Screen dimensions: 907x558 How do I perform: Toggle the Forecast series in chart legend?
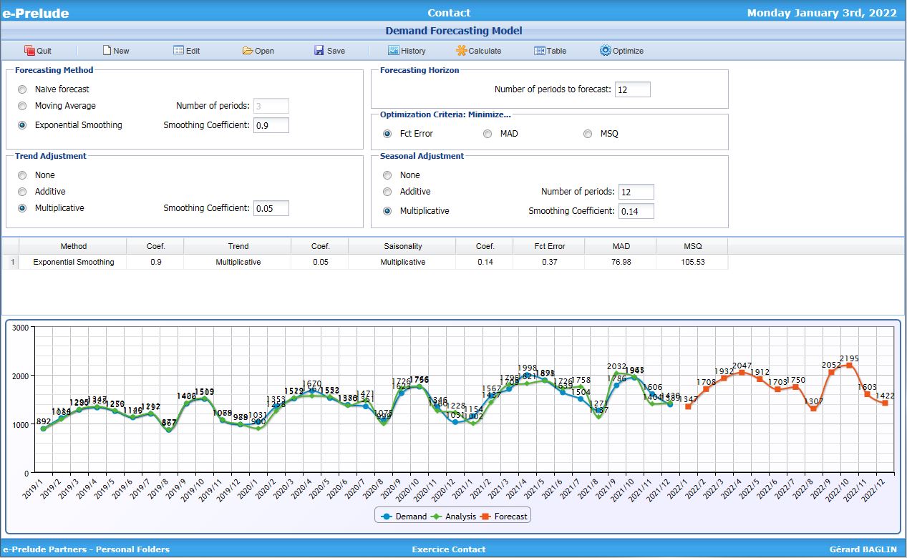505,516
